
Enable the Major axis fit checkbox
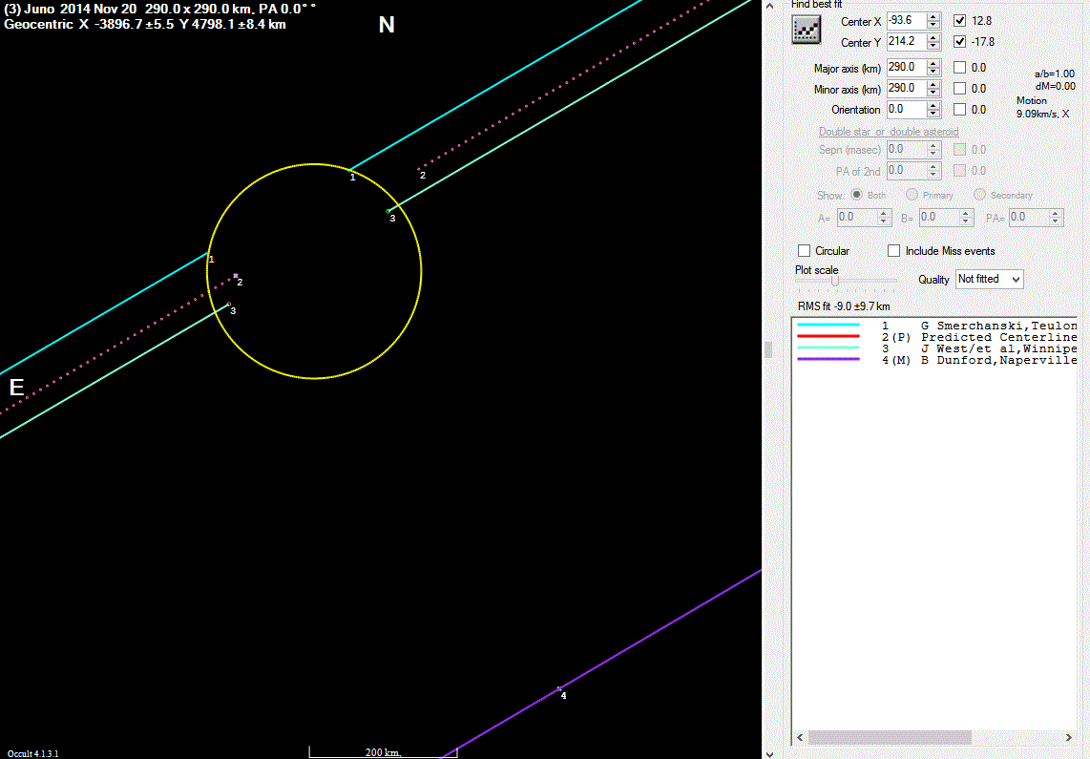tap(960, 68)
